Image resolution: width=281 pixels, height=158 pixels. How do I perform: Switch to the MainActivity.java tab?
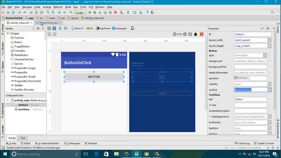[x=49, y=23]
